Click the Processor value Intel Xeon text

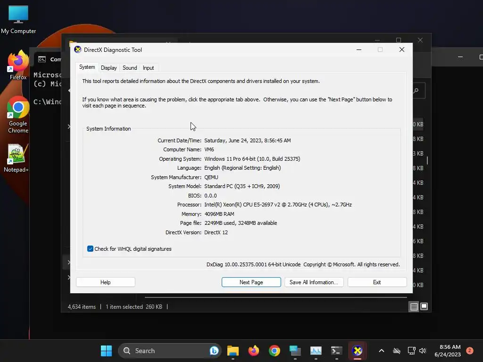278,205
